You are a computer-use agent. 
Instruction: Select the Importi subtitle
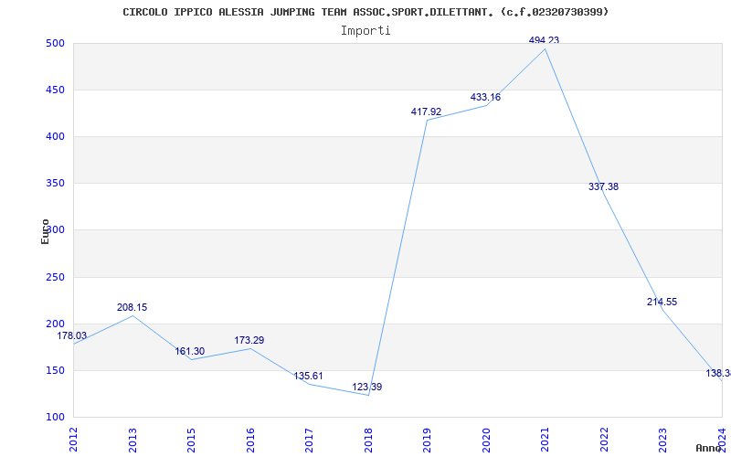365,31
